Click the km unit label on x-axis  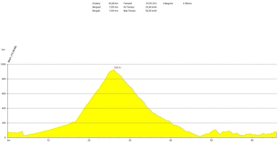click(9, 140)
